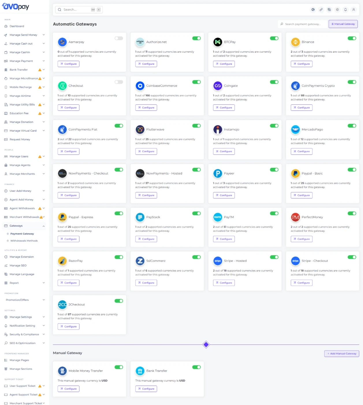Open the user profile icon in the header
This screenshot has height=405, width=363.
click(x=353, y=10)
